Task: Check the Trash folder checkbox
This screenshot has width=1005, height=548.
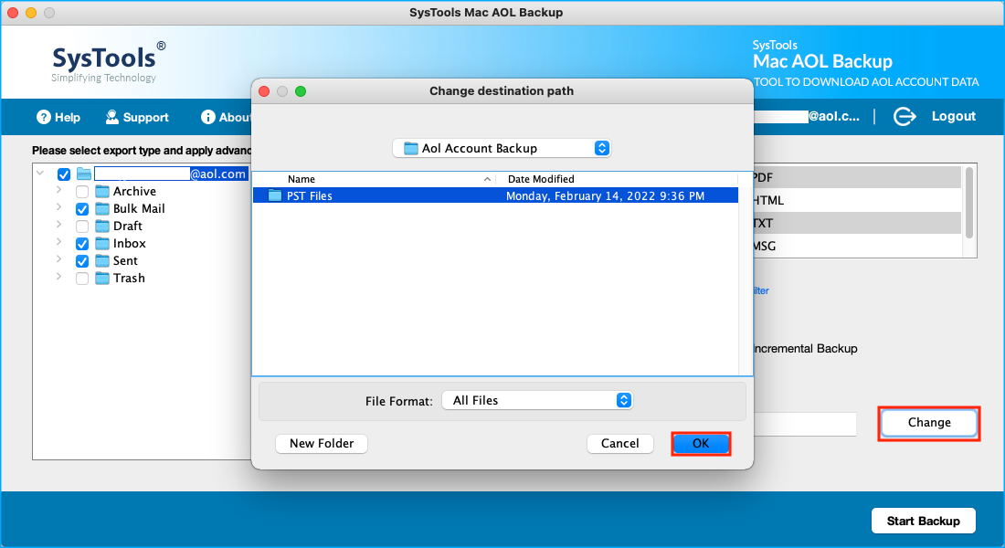Action: coord(82,279)
